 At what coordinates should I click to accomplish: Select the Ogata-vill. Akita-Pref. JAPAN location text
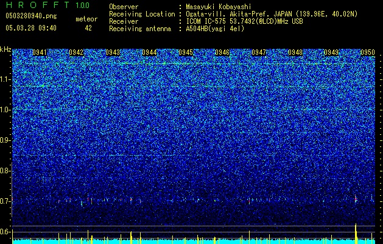[x=272, y=14]
